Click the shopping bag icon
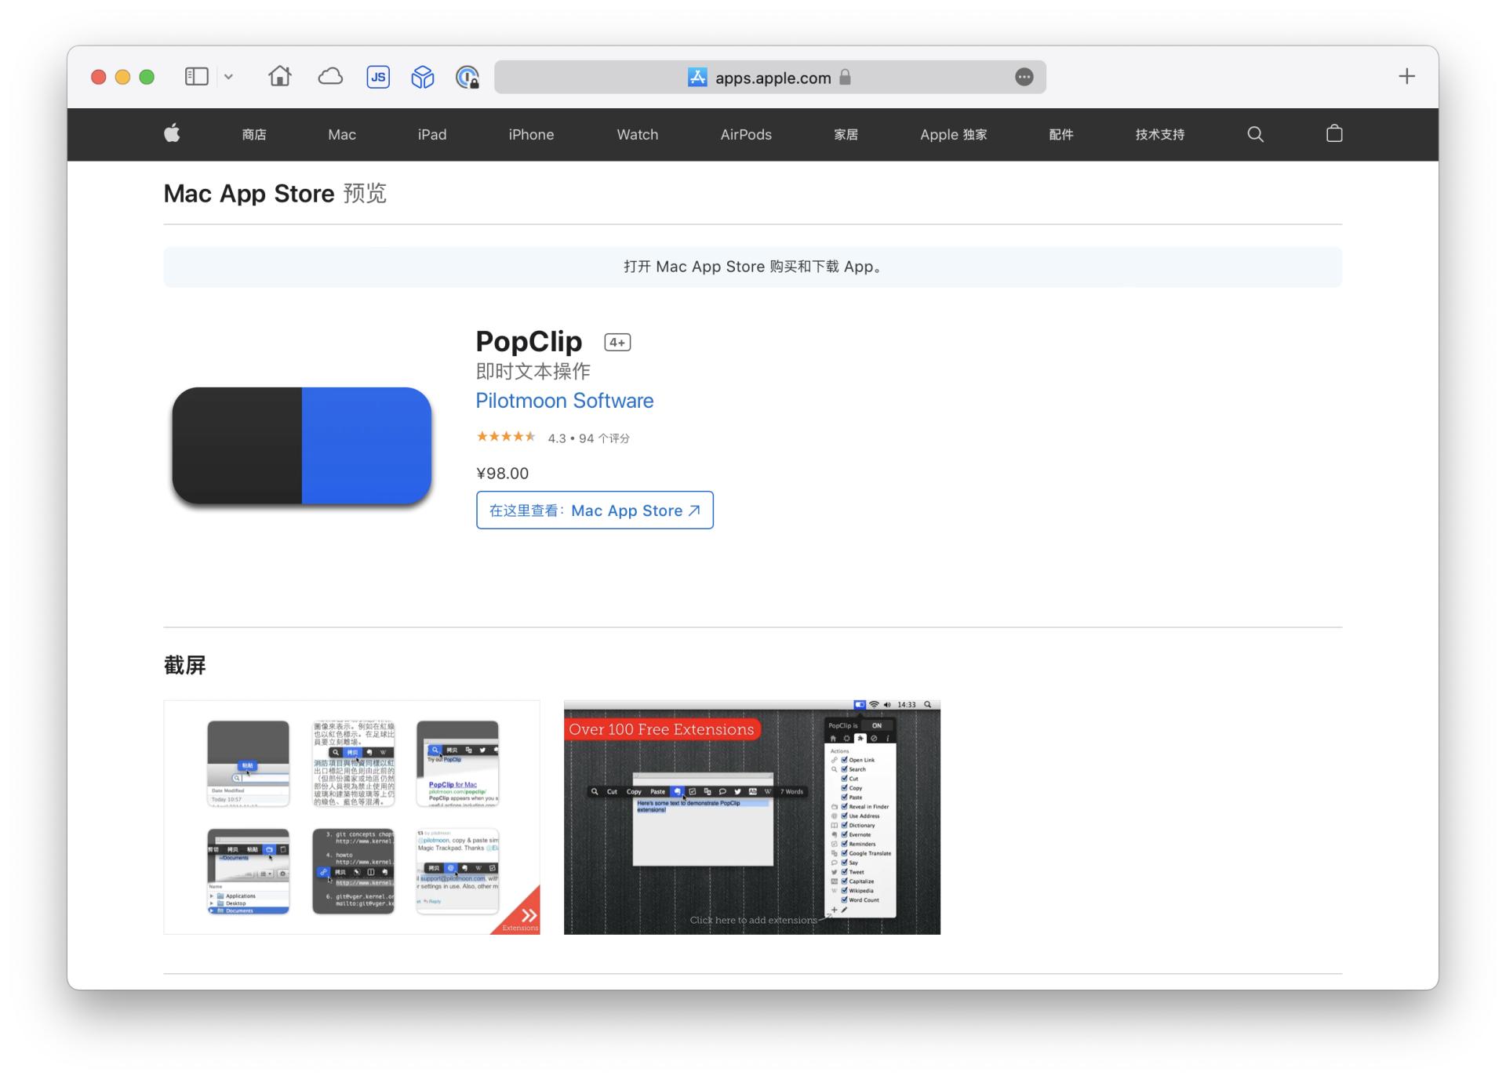1506x1079 pixels. (x=1333, y=133)
